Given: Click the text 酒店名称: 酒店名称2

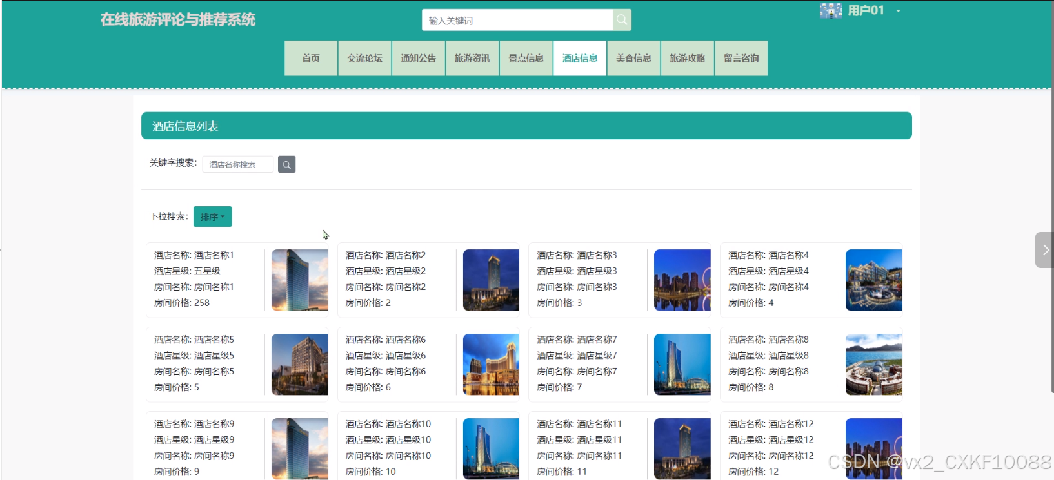Looking at the screenshot, I should point(386,255).
